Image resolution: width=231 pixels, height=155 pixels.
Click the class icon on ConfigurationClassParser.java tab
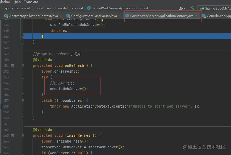68,16
